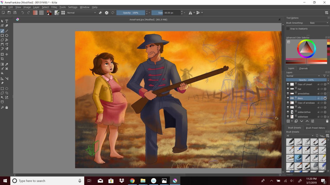
Task: Activate the Transform tool
Action: [x=2, y=54]
